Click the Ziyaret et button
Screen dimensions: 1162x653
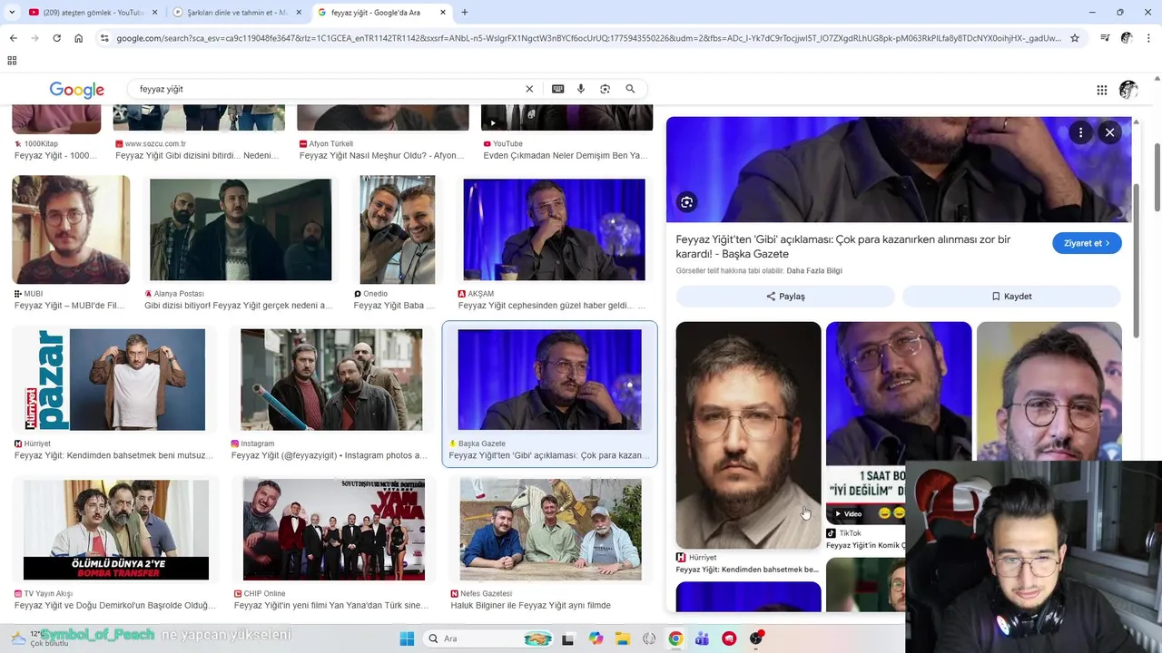pos(1087,243)
